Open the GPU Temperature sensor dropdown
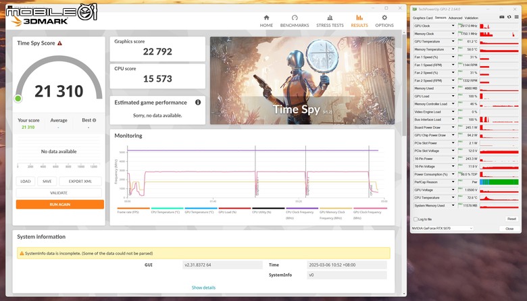The height and width of the screenshot is (301, 527). (x=453, y=42)
